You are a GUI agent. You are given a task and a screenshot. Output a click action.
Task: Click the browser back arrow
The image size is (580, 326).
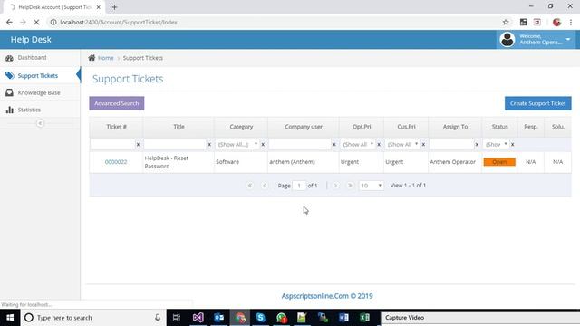9,22
